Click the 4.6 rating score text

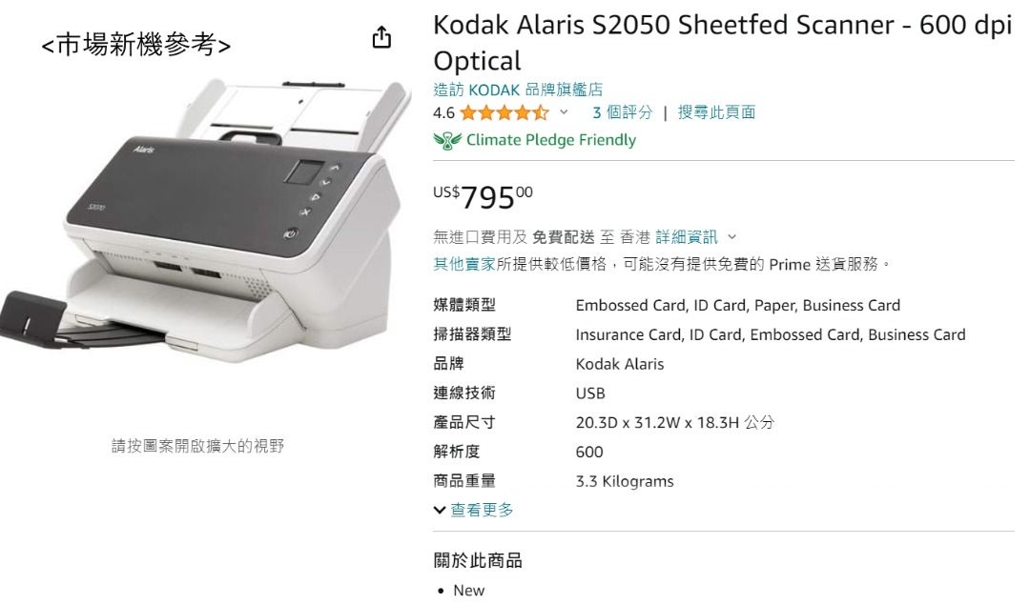point(444,112)
